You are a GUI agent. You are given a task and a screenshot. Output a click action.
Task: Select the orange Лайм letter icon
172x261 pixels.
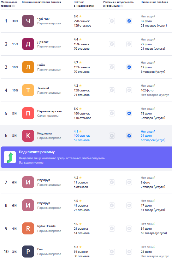28,67
